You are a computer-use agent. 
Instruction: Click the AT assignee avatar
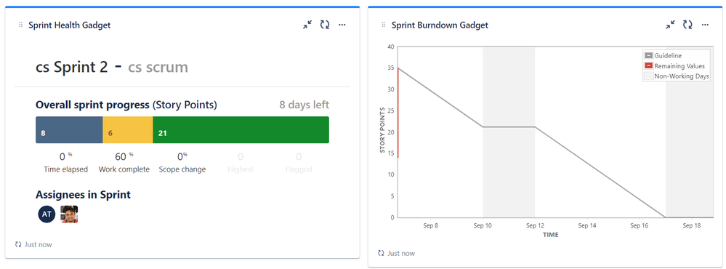point(47,214)
